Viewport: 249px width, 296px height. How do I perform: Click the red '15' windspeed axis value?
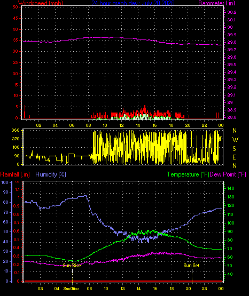(x=15, y=85)
